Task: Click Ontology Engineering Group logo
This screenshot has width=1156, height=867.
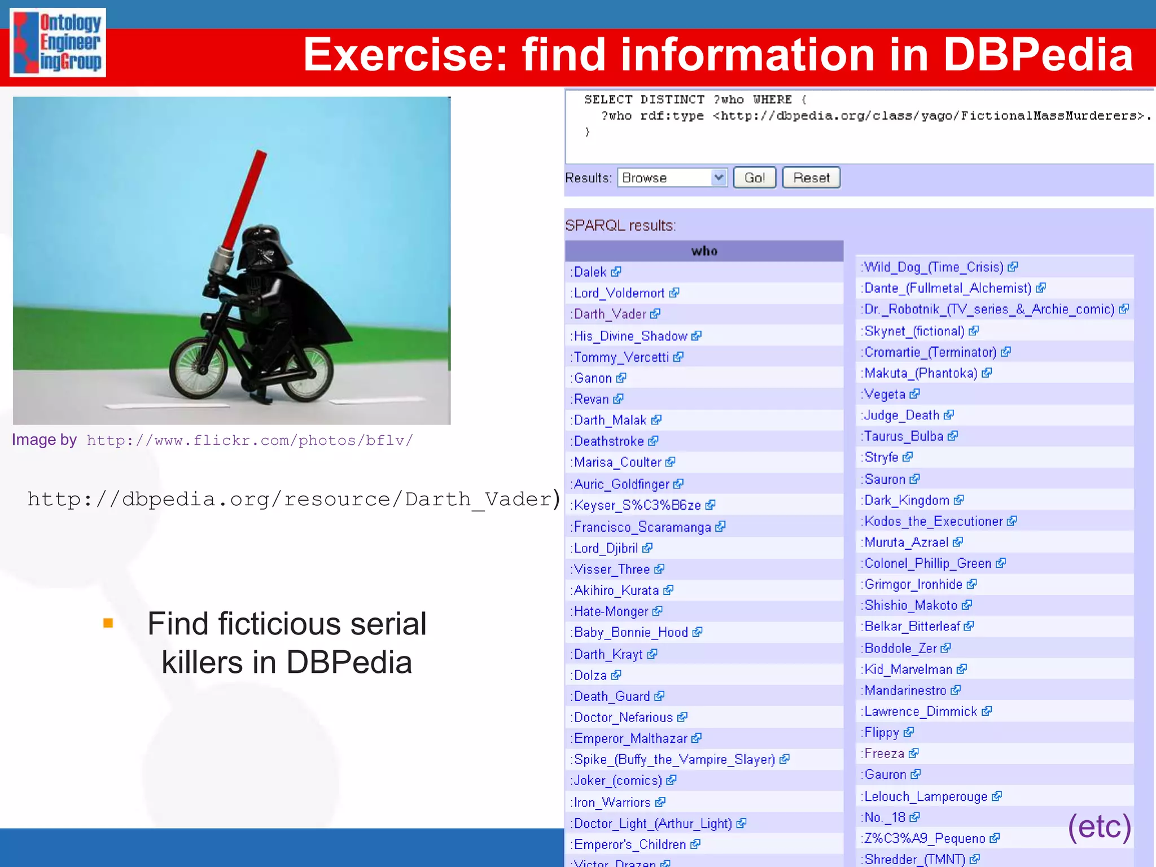Action: coord(58,43)
